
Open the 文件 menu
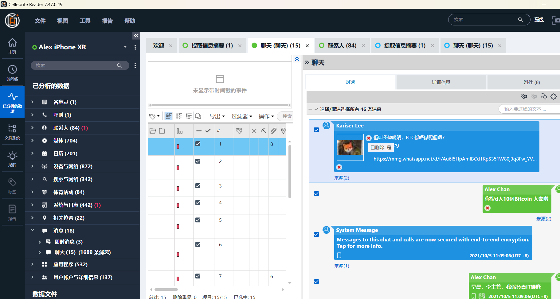click(40, 21)
